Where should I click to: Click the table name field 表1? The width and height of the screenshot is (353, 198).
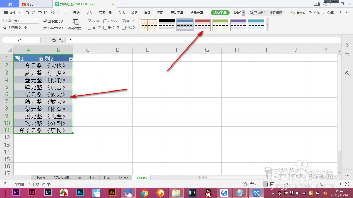coord(26,21)
